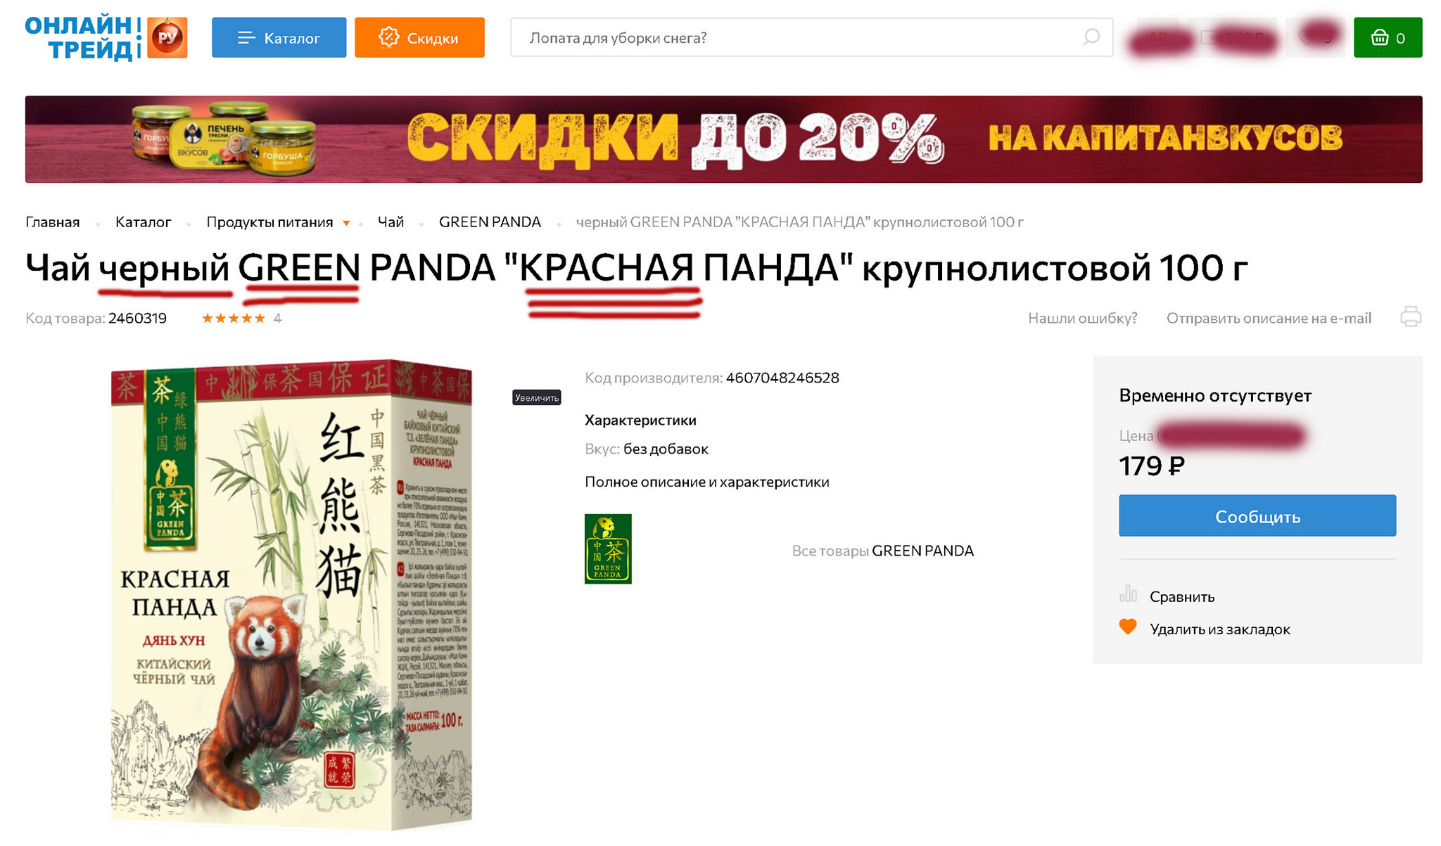Open the green shopping cart
1441x846 pixels.
coord(1388,37)
